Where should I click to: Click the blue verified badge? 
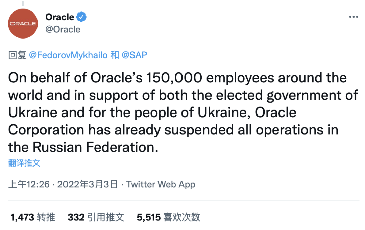click(81, 17)
